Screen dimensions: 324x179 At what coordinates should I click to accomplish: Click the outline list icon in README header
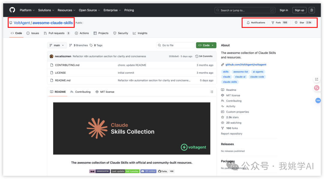coord(211,92)
